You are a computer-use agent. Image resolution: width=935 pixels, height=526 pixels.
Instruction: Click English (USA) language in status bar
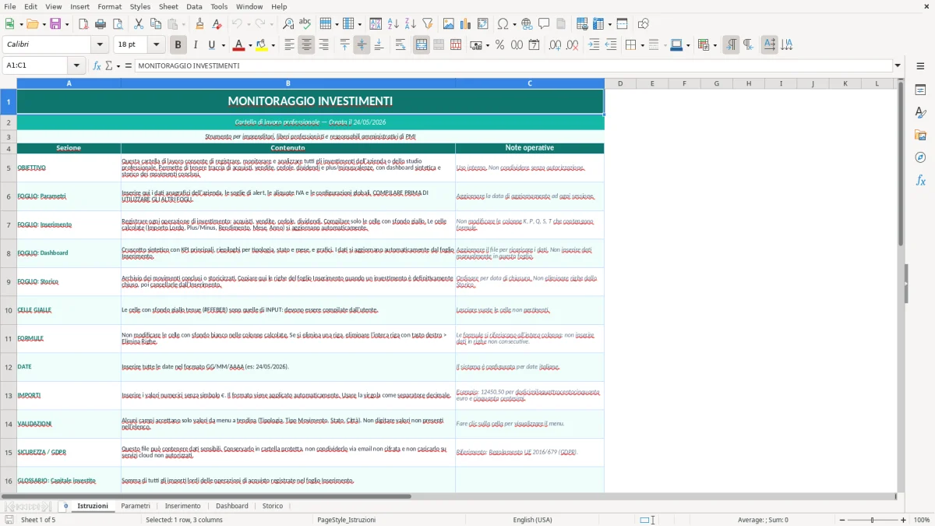(532, 520)
